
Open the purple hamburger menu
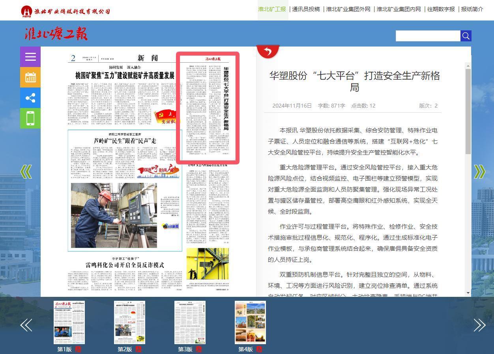pyautogui.click(x=30, y=57)
